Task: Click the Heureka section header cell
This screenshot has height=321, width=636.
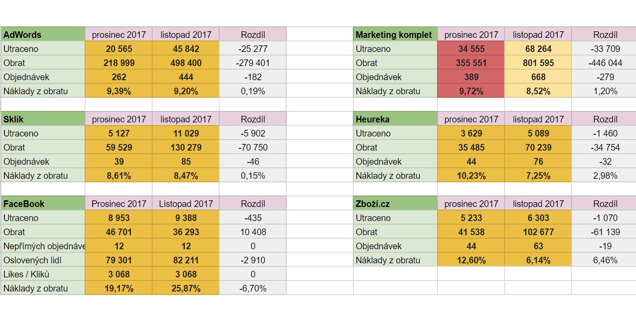Action: [395, 119]
